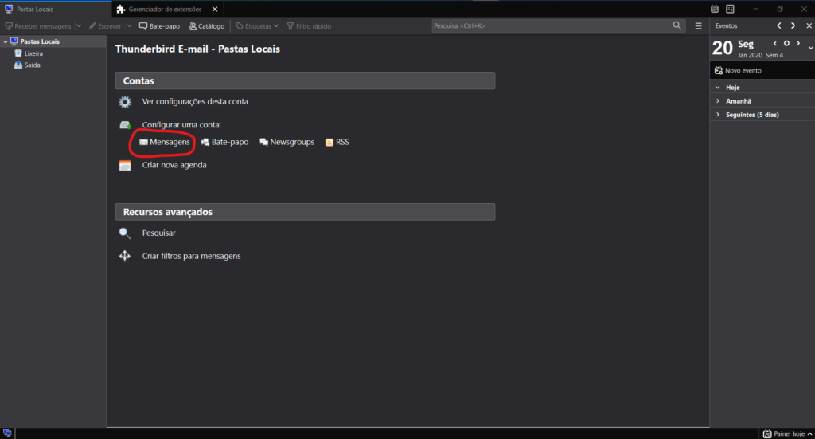Switch to Gerenciador de extensões tab

[x=165, y=9]
